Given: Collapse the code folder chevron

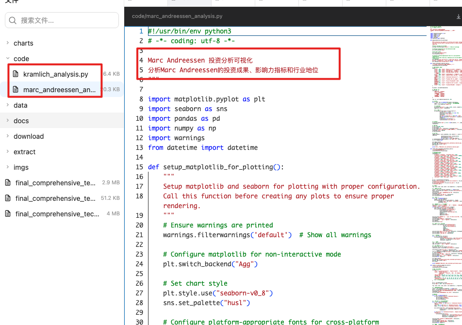Looking at the screenshot, I should 7,59.
